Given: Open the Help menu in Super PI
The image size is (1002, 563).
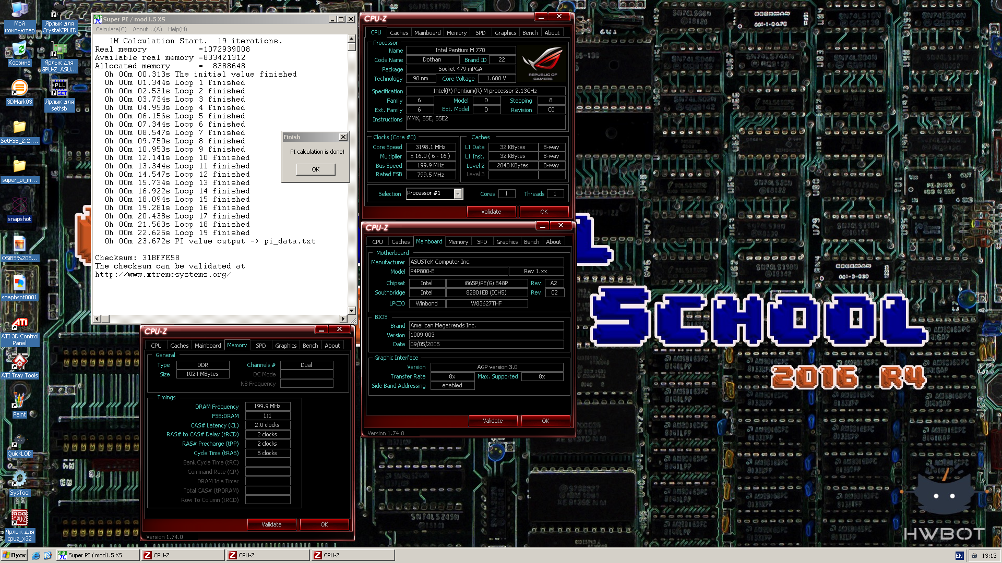Looking at the screenshot, I should click(x=177, y=29).
